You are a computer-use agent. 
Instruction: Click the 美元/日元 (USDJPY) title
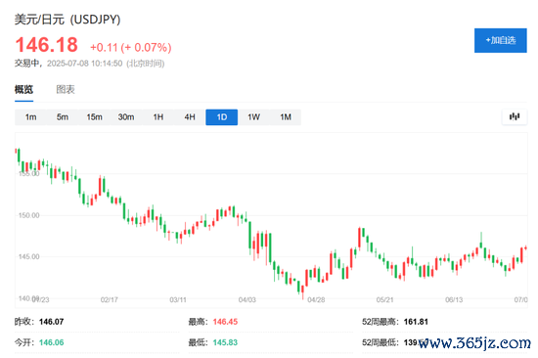[67, 20]
